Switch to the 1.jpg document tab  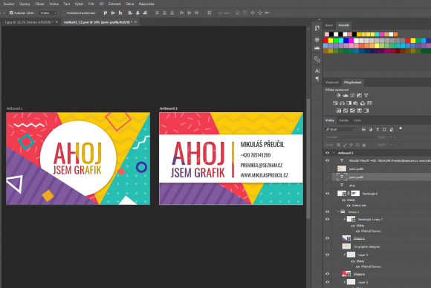click(x=28, y=22)
